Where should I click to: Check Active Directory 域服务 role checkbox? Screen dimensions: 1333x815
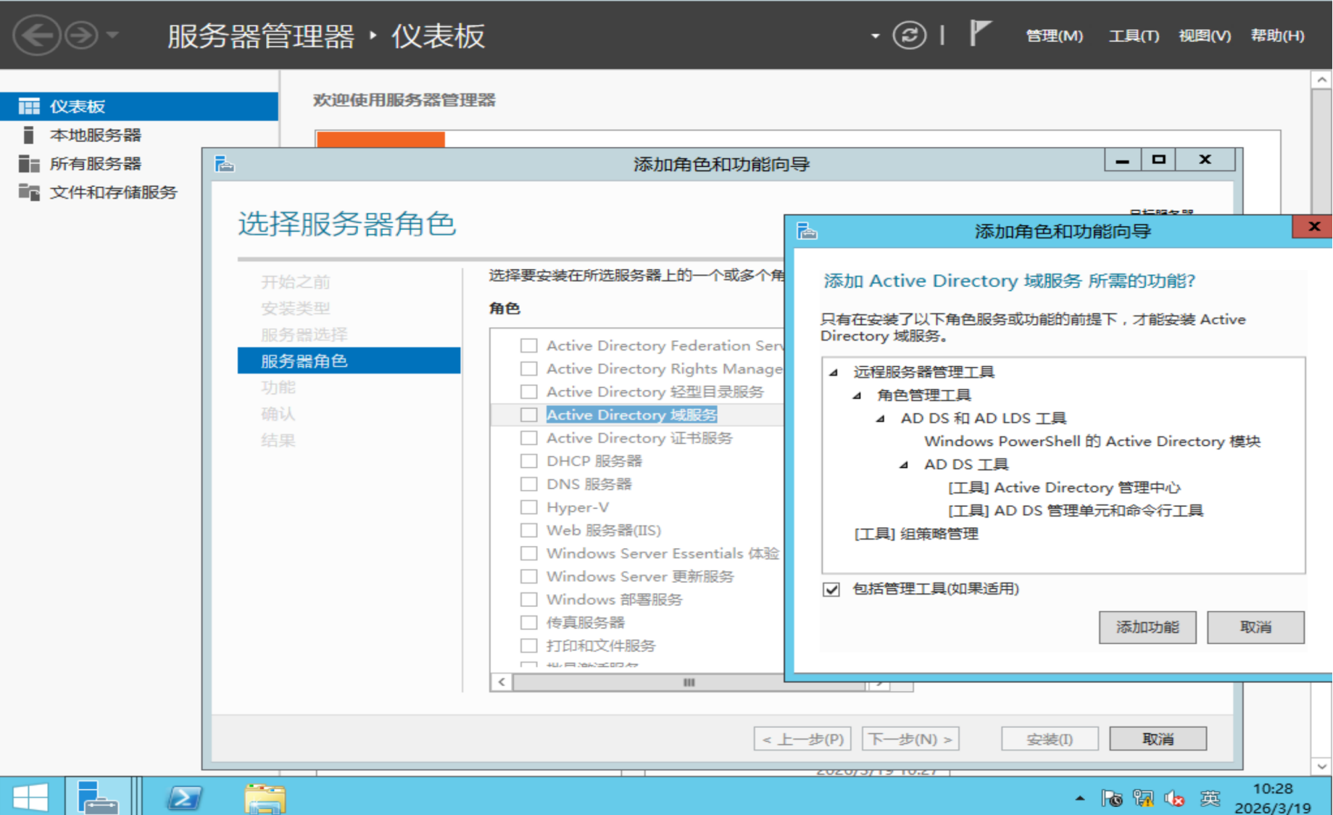point(529,415)
